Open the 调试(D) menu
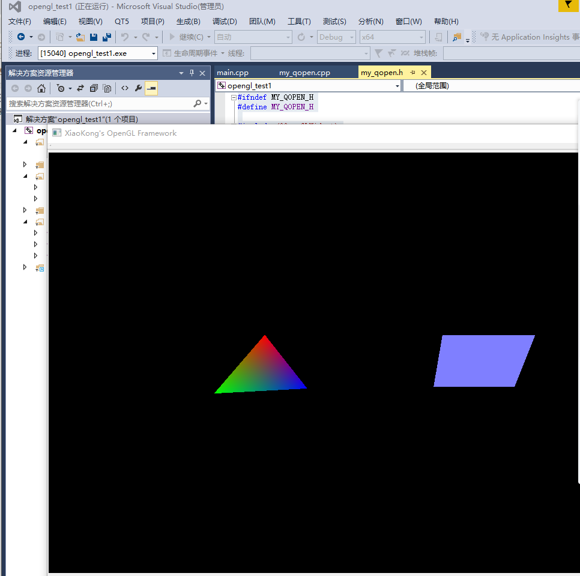 point(225,22)
